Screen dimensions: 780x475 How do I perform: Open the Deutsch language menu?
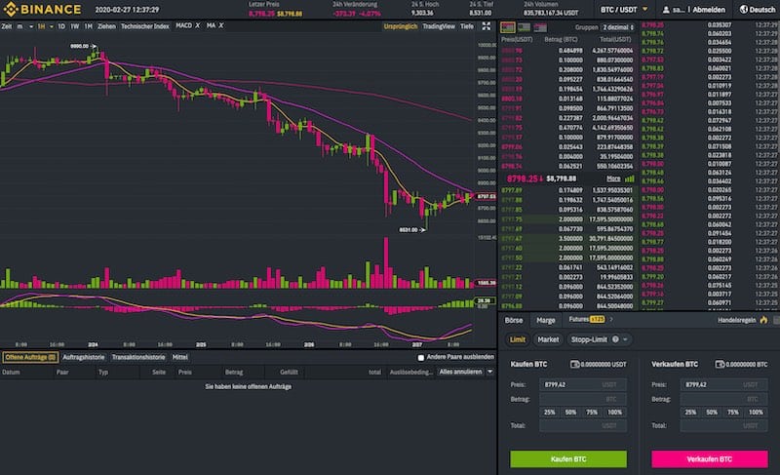[758, 10]
